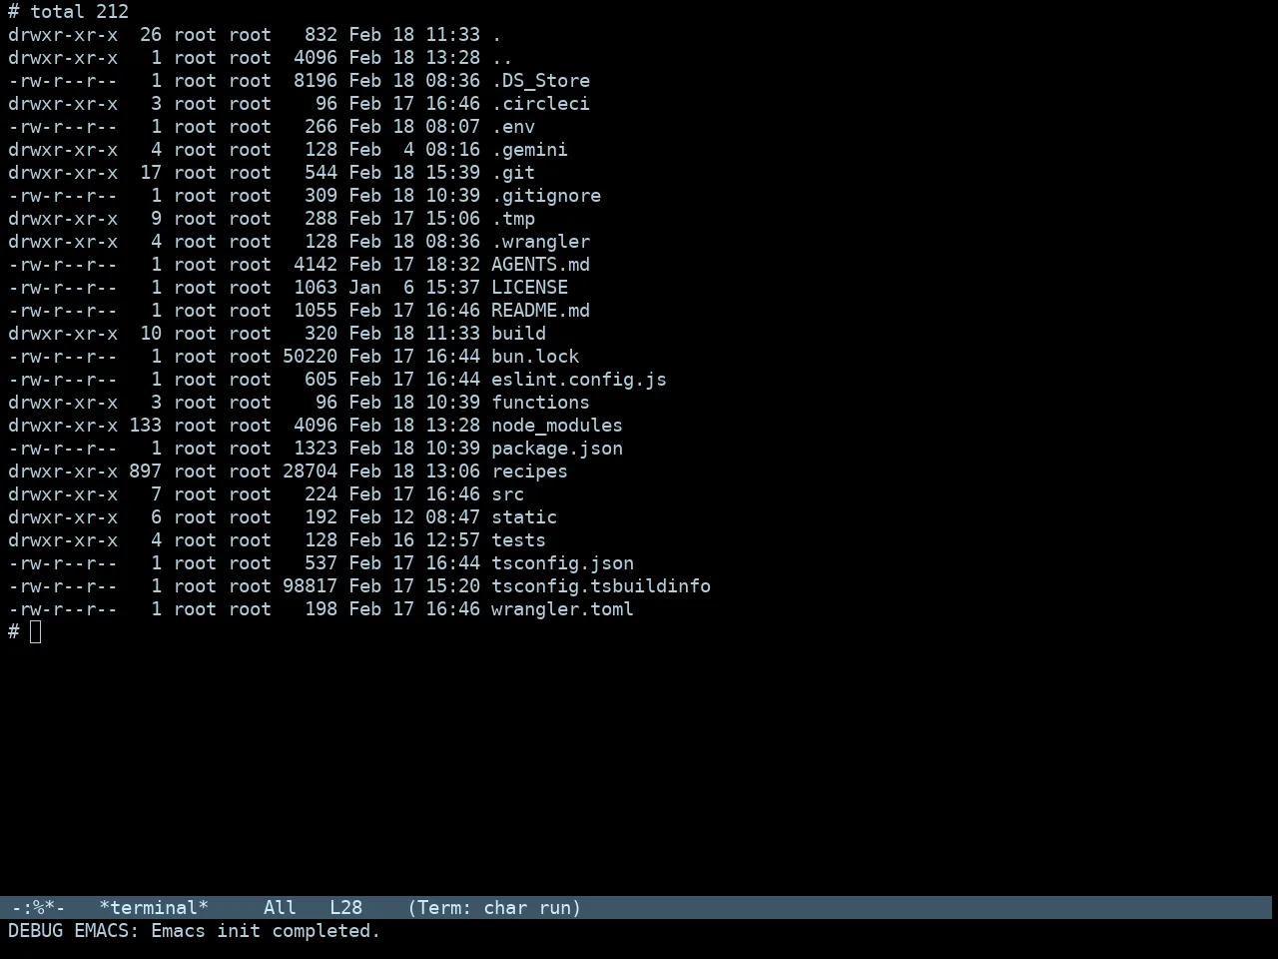The height and width of the screenshot is (959, 1278).
Task: Click the *terminal* buffer name in mode line
Action: point(154,908)
